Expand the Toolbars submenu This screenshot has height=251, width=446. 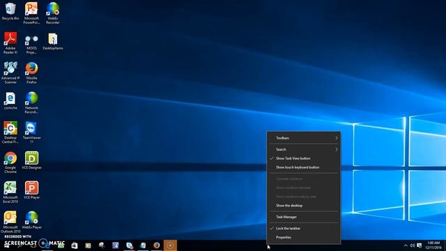click(304, 138)
